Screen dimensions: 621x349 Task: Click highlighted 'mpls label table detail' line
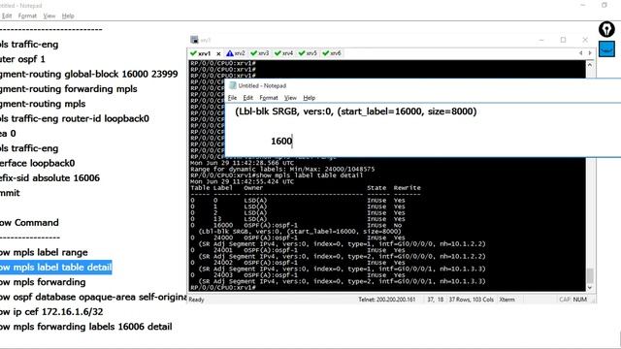[56, 268]
